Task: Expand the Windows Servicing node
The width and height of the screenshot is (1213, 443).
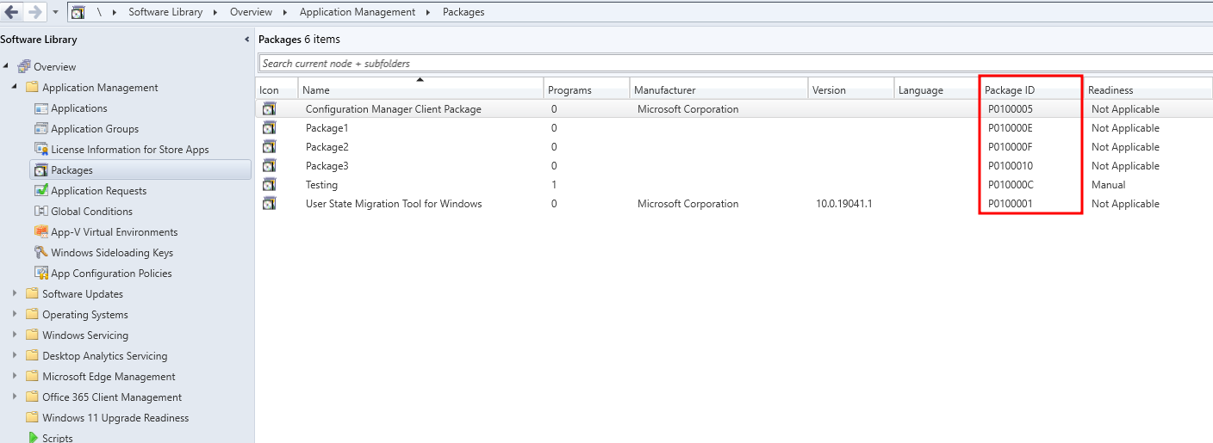Action: pyautogui.click(x=15, y=335)
